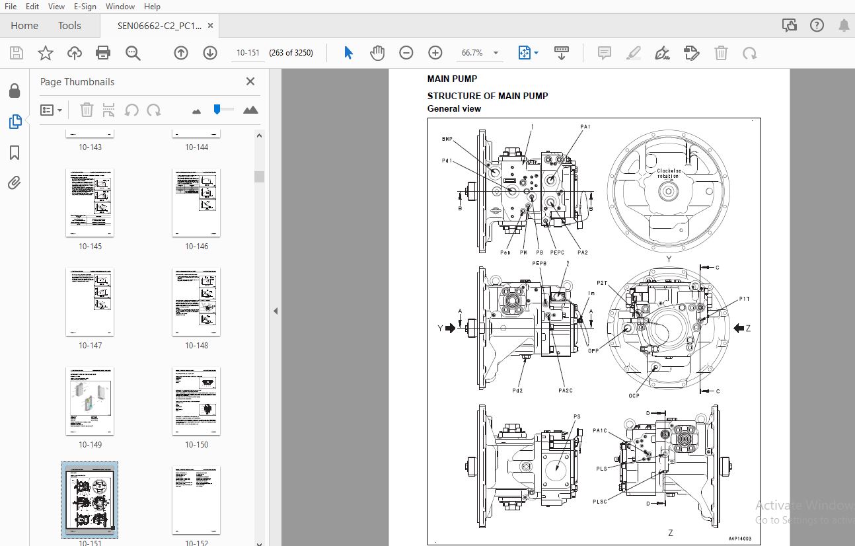The width and height of the screenshot is (855, 546).
Task: Open the Bookmarks panel in sidebar
Action: click(x=15, y=153)
